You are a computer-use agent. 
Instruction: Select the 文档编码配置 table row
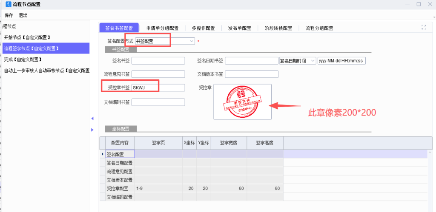point(264,197)
